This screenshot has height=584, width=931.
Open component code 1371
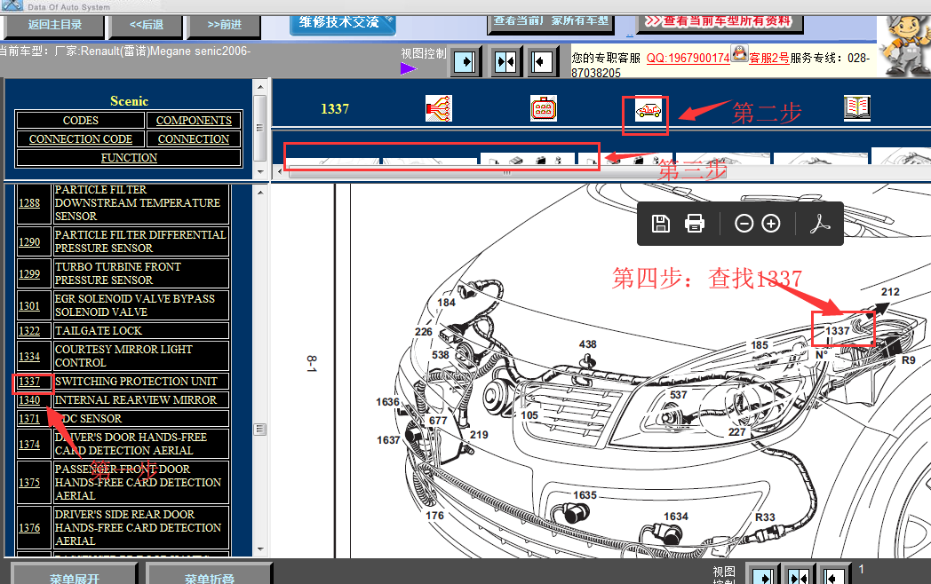29,419
